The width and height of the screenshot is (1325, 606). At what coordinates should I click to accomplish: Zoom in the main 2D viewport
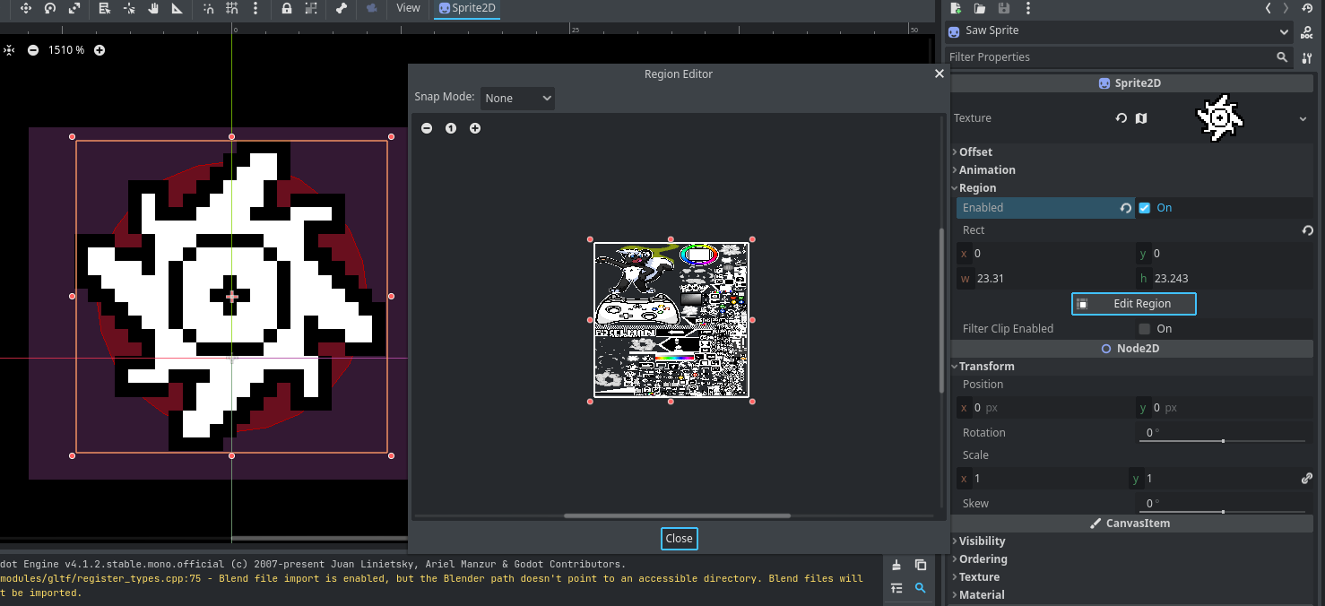tap(100, 50)
